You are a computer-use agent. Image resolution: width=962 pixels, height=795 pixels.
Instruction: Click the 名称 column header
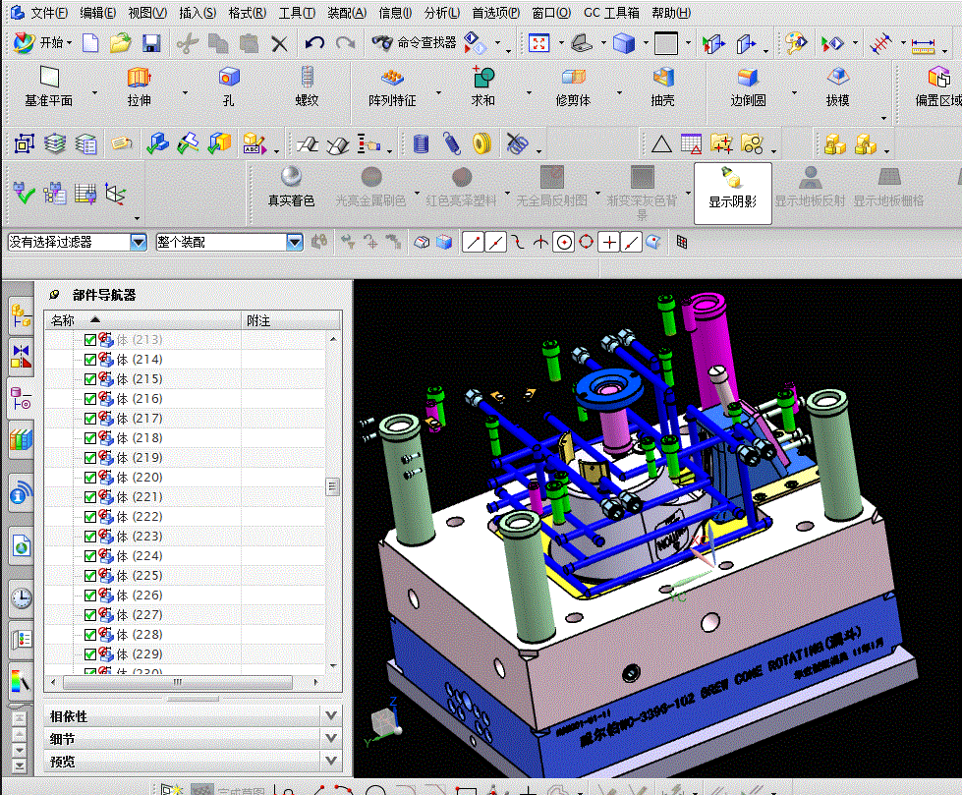[64, 320]
